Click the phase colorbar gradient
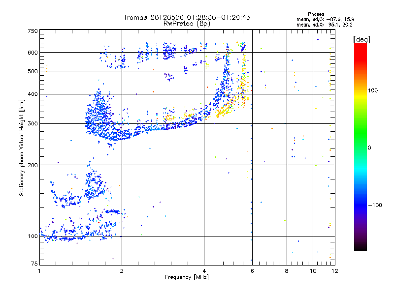 pos(361,147)
